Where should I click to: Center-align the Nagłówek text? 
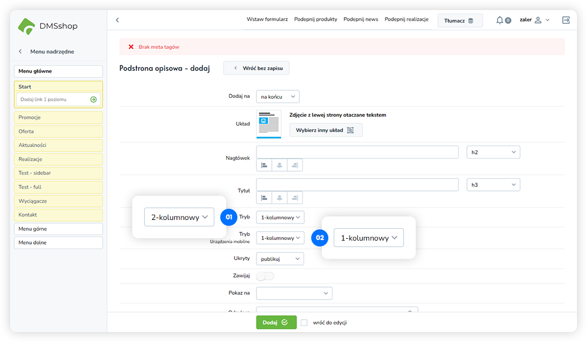click(x=279, y=165)
